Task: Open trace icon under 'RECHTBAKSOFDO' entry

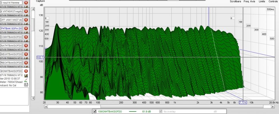Action: (26, 67)
